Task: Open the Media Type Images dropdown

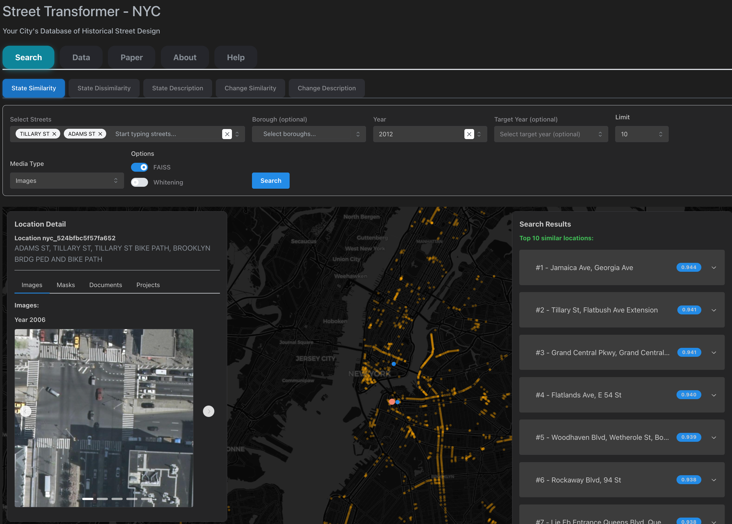Action: tap(67, 181)
